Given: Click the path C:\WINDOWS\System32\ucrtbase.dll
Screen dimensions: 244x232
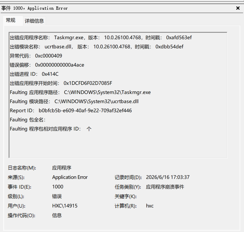Looking at the screenshot, I should pyautogui.click(x=96, y=102).
